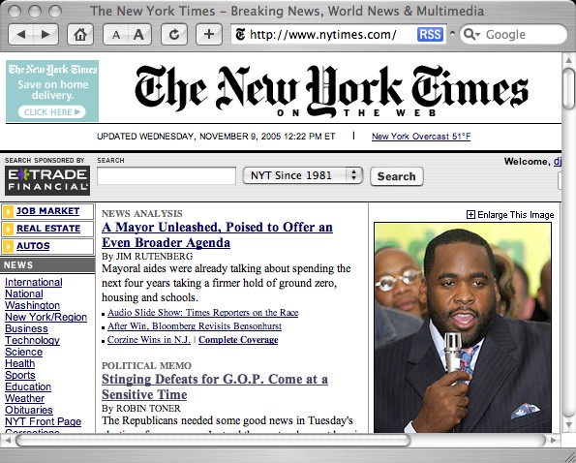Viewport: 576px width, 463px height.
Task: Click the welcome username link
Action: (x=558, y=162)
